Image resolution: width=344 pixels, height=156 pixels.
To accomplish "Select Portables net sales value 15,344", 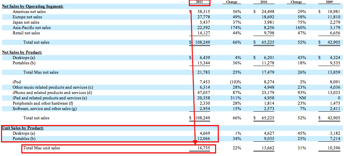I will coord(203,63).
